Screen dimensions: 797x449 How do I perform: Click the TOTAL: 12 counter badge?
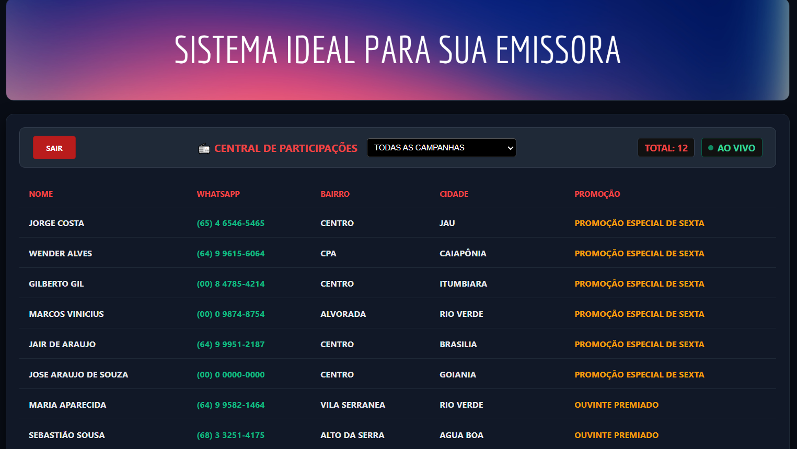666,148
